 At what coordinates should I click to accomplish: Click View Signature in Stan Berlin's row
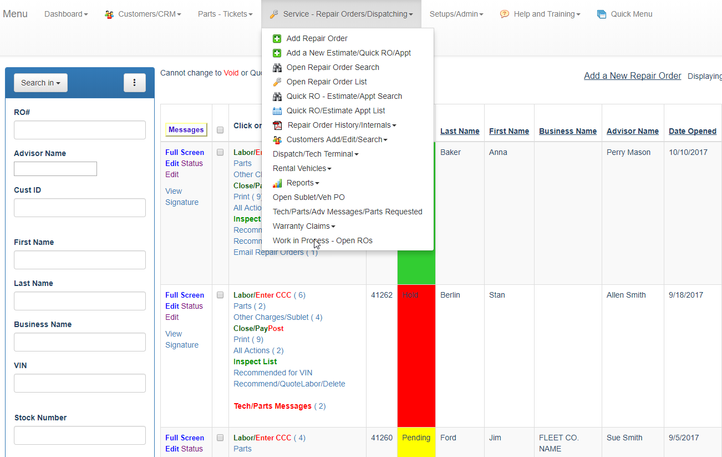click(x=182, y=339)
